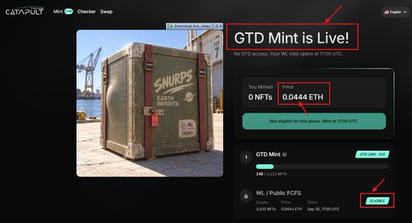Open the Catapult logo home link
The width and height of the screenshot is (412, 223).
pos(24,11)
